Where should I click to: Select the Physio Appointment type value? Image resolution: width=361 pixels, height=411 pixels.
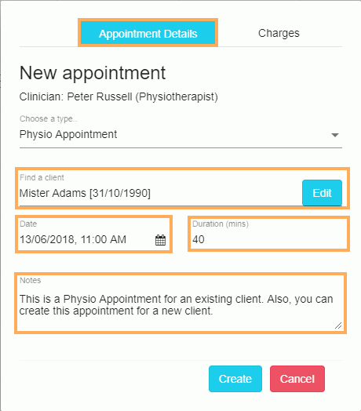[x=68, y=134]
